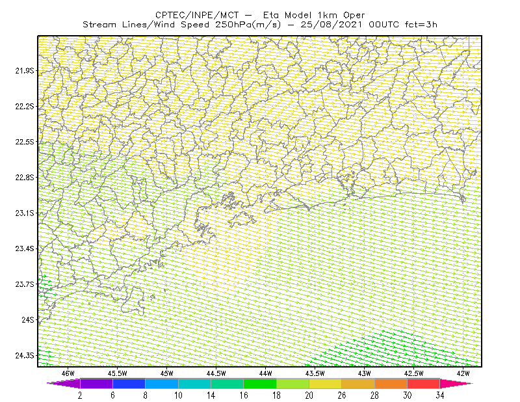The width and height of the screenshot is (520, 402).
Task: Click the magenta right arrow end of colorbar
Action: 455,383
